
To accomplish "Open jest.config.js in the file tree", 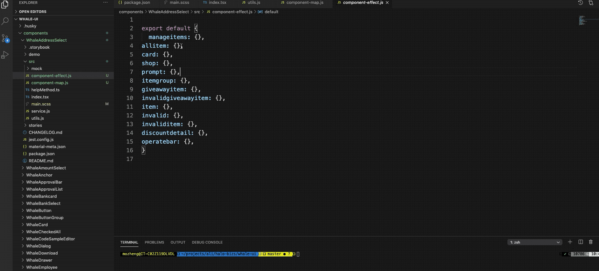I will pyautogui.click(x=63, y=140).
